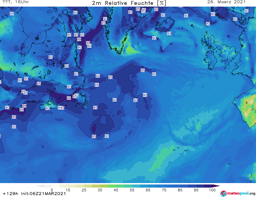Click the colorbar label "75"
This screenshot has height=197, width=256.
[x=164, y=190]
